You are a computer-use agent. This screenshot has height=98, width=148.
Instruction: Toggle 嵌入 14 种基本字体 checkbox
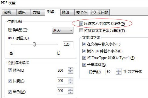pyautogui.click(x=84, y=51)
